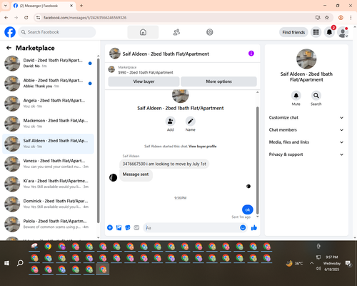Choose a sticker from composer
This screenshot has height=286, width=357.
coord(128,227)
